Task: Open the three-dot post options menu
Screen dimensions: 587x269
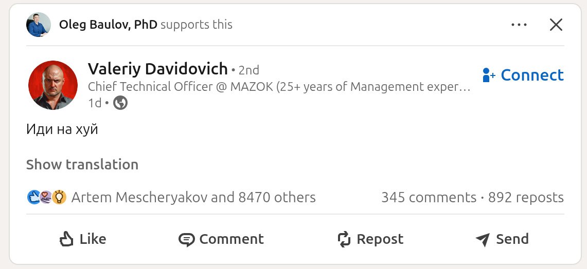Action: coord(519,25)
